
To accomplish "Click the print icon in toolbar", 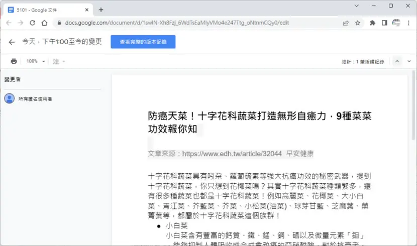I will pos(14,61).
